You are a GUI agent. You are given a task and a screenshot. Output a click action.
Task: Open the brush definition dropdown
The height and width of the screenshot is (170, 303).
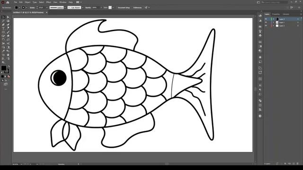[82, 8]
